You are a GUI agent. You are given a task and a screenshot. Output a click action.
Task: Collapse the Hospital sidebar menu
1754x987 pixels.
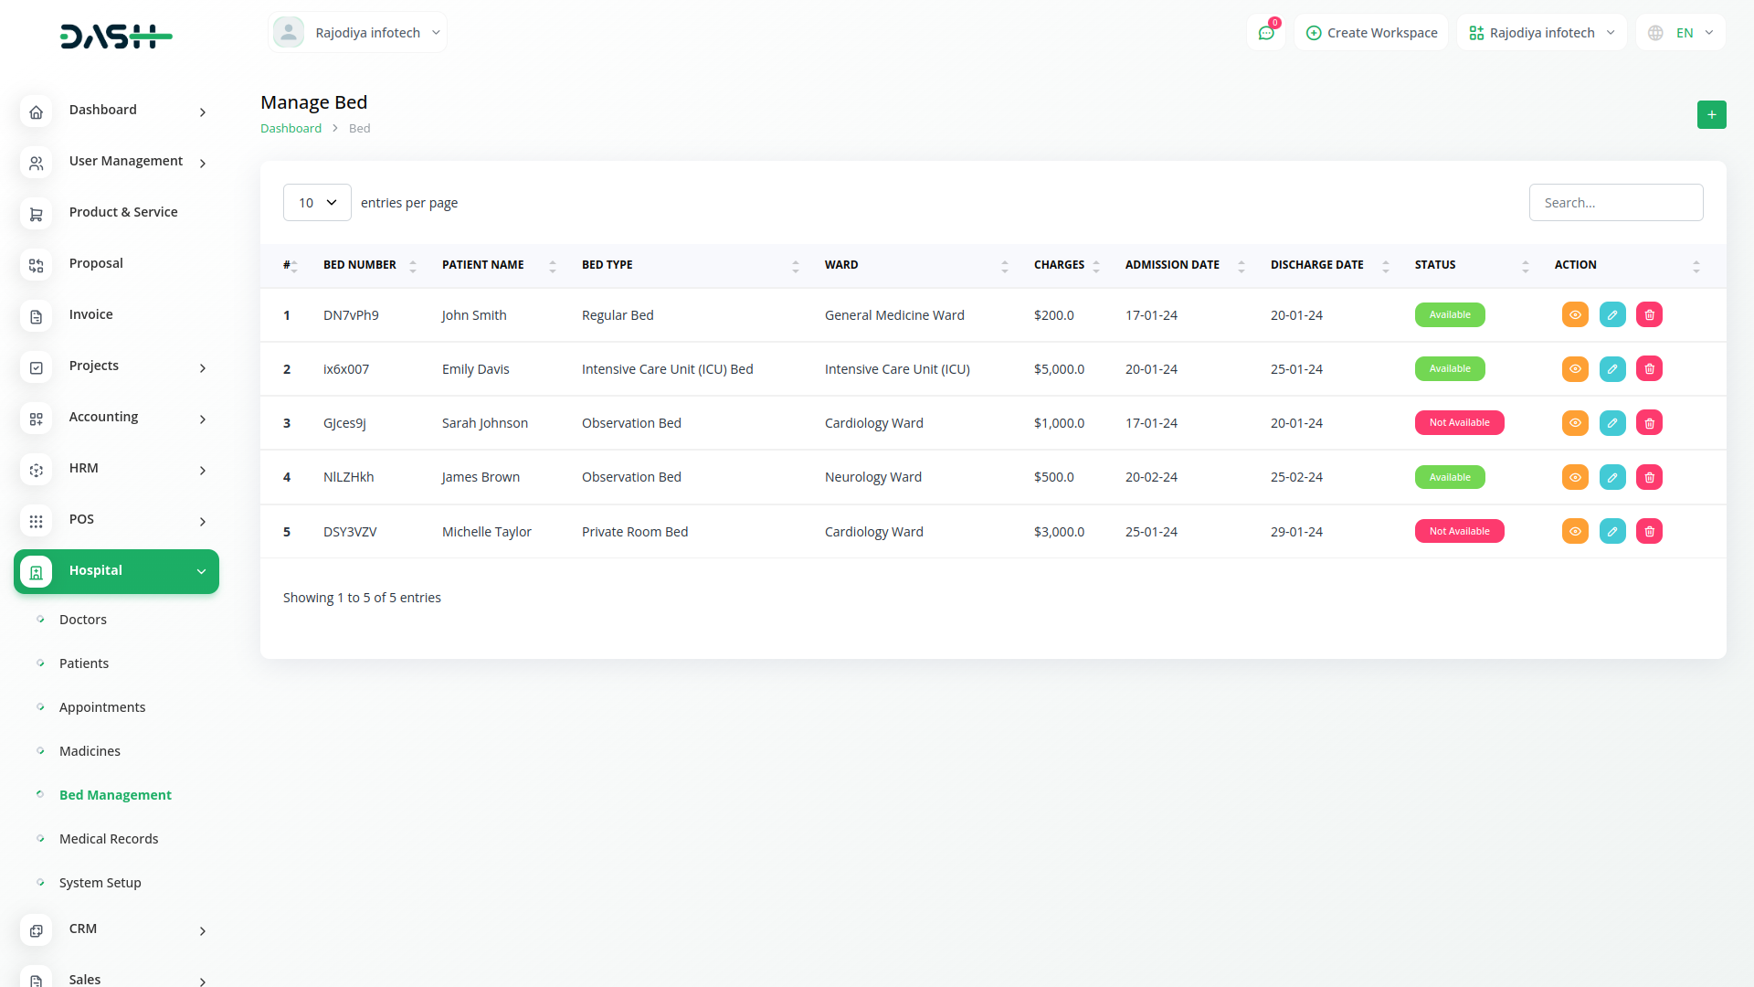point(201,571)
